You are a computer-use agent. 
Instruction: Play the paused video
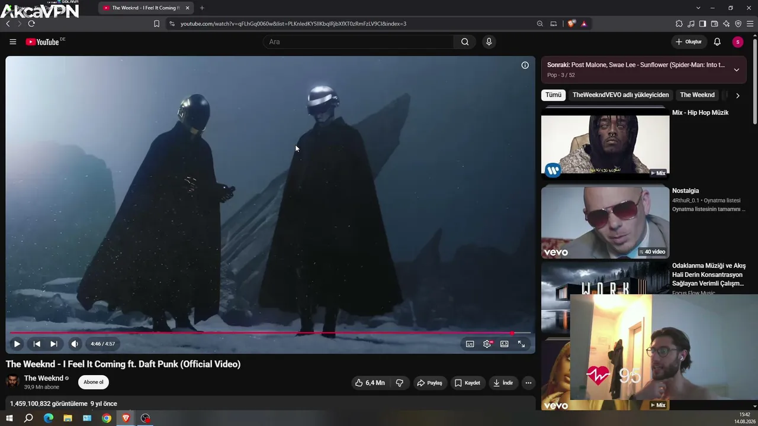17,344
